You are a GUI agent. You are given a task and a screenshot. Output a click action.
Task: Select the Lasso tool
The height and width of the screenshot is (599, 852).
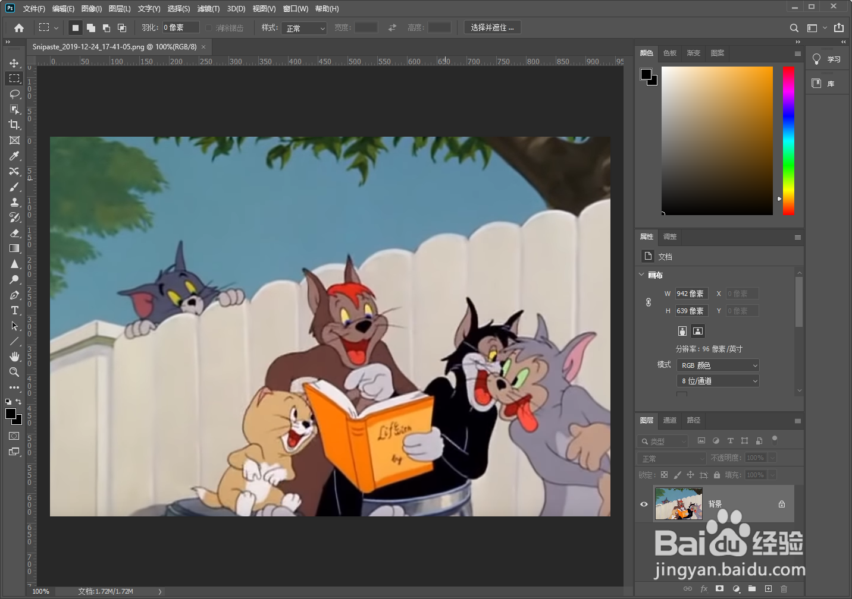point(14,94)
